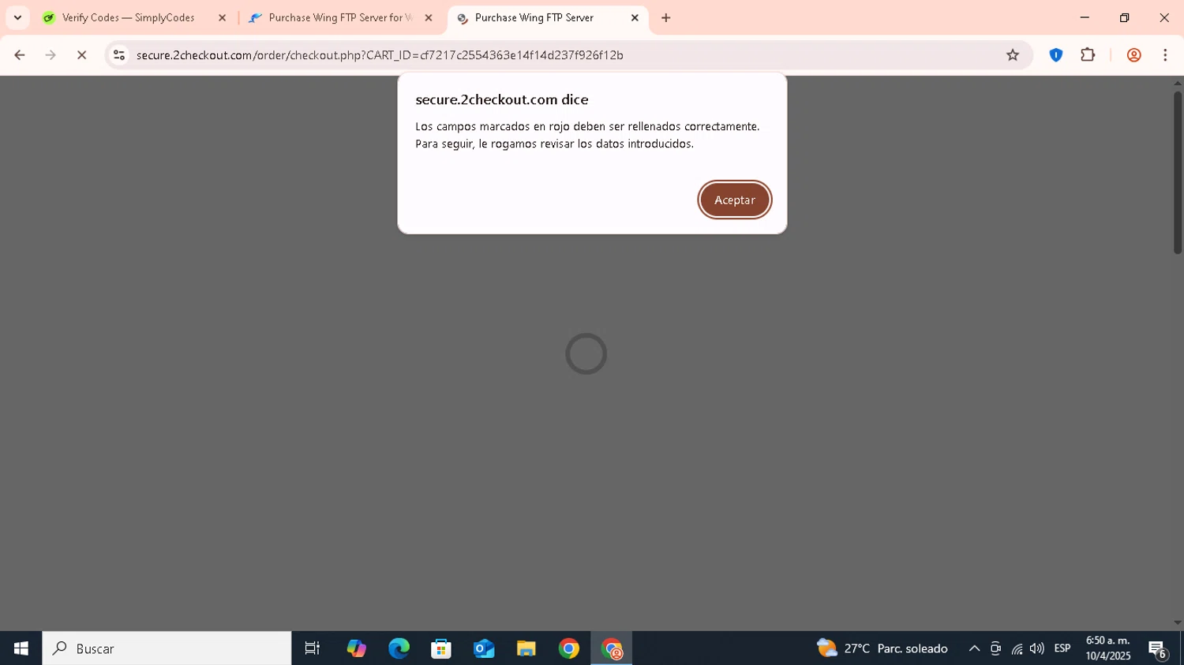
Task: Open the notification center icon
Action: [1158, 649]
